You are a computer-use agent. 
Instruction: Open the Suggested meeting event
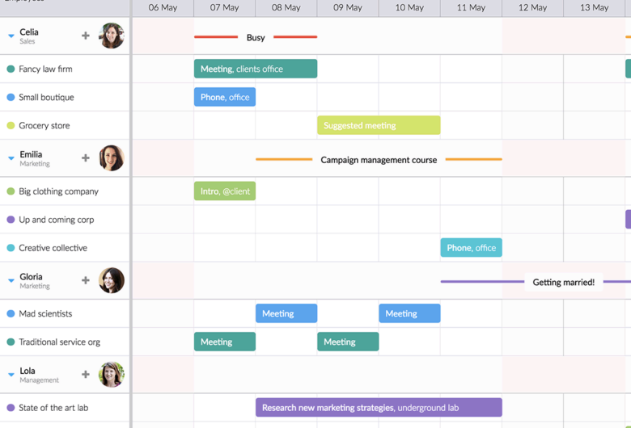tap(379, 125)
